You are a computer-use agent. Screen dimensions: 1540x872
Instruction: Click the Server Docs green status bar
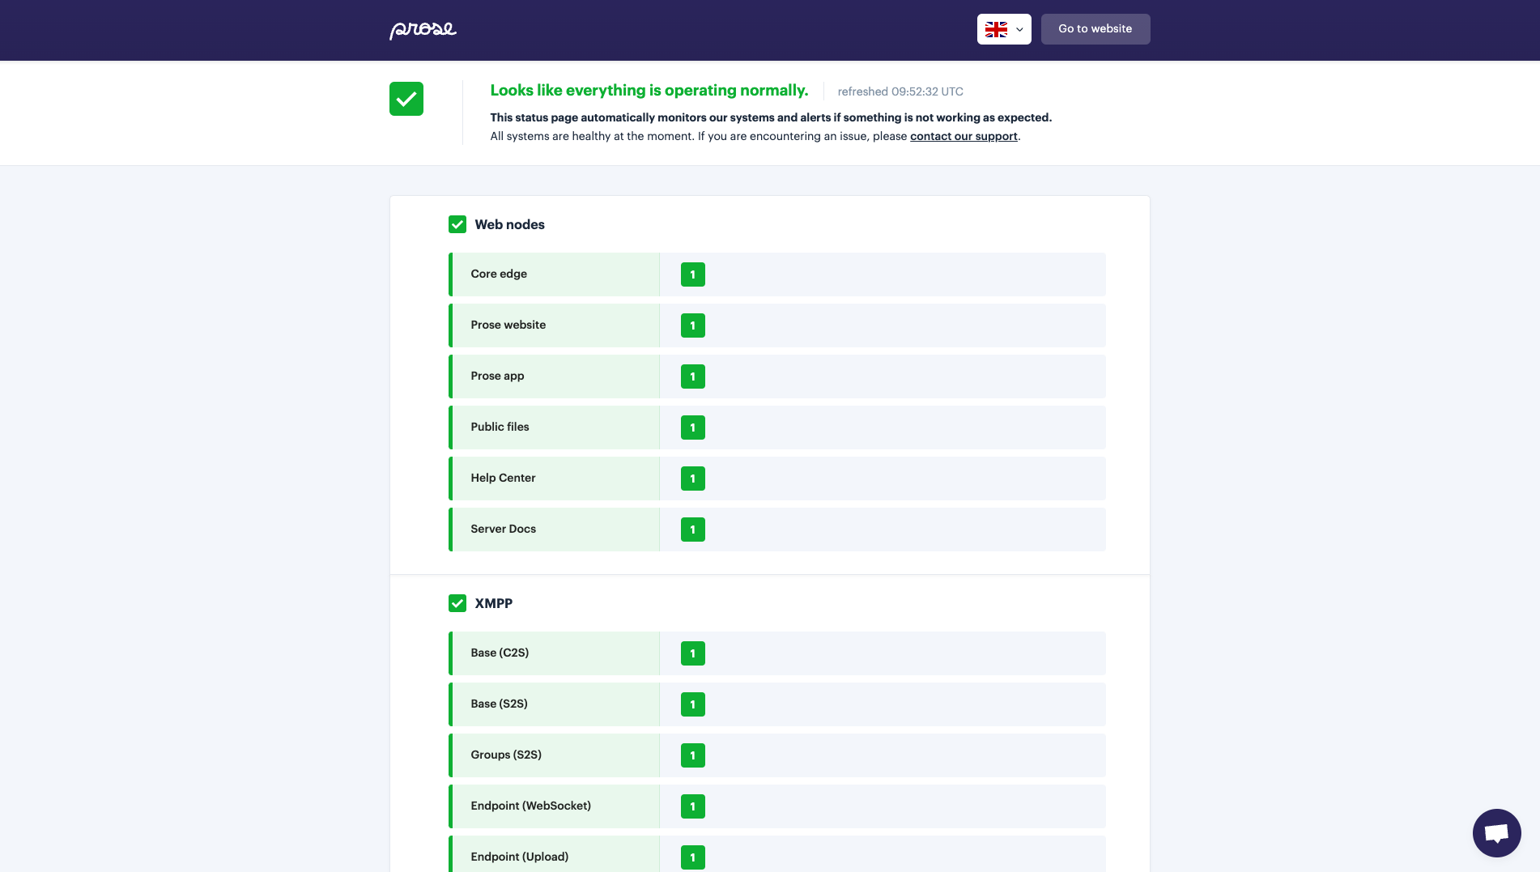tap(451, 530)
